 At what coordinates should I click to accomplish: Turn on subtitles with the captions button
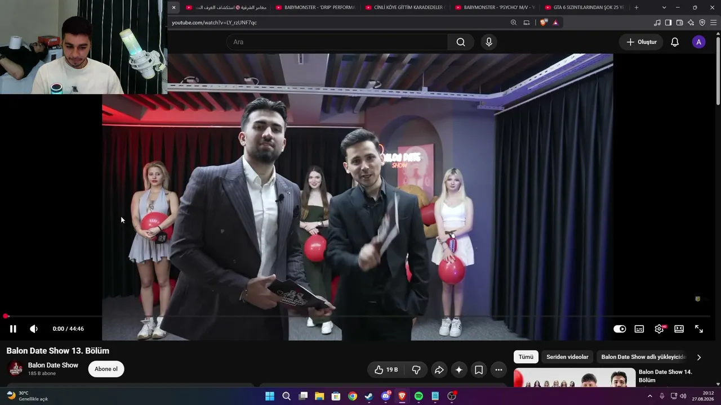click(639, 329)
